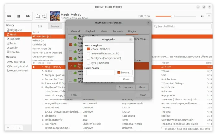
Task: Switch to the Podcasts preferences tab
Action: [x=117, y=31]
